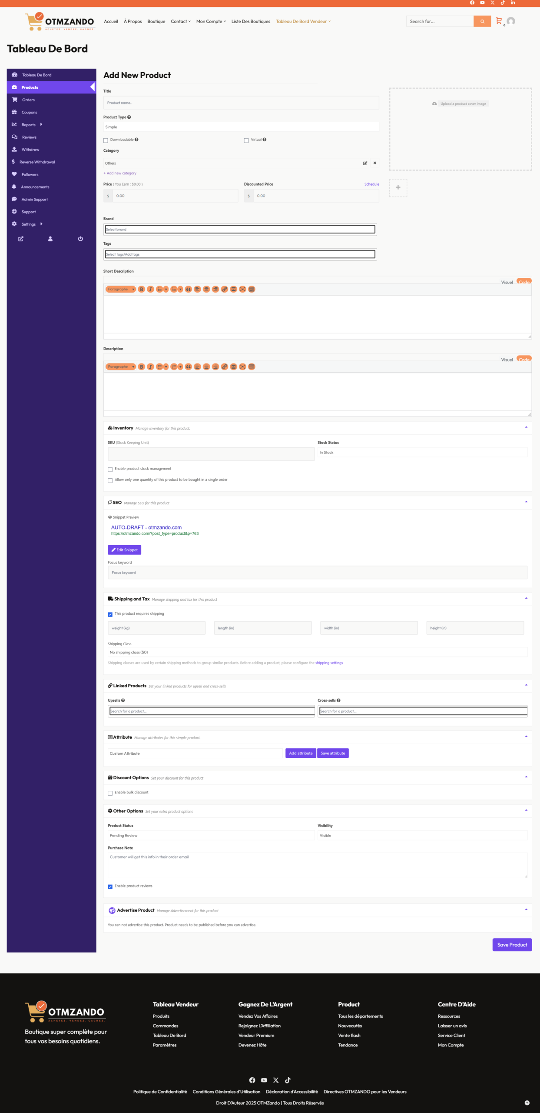540x1113 pixels.
Task: Tick the Virtual product checkbox
Action: pos(246,140)
